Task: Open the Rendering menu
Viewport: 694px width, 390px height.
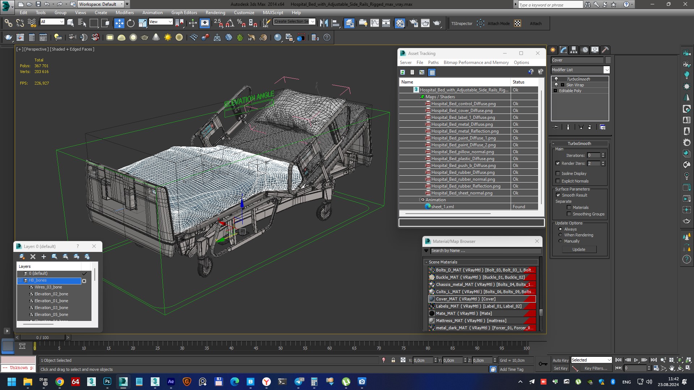Action: pos(215,12)
